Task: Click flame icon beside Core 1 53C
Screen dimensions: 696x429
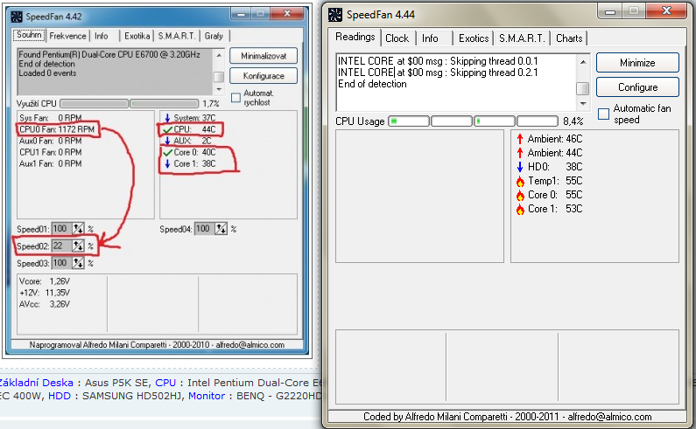Action: click(x=520, y=209)
